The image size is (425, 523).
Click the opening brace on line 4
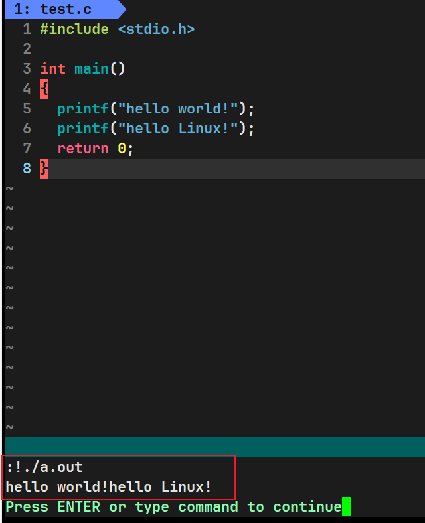(44, 89)
